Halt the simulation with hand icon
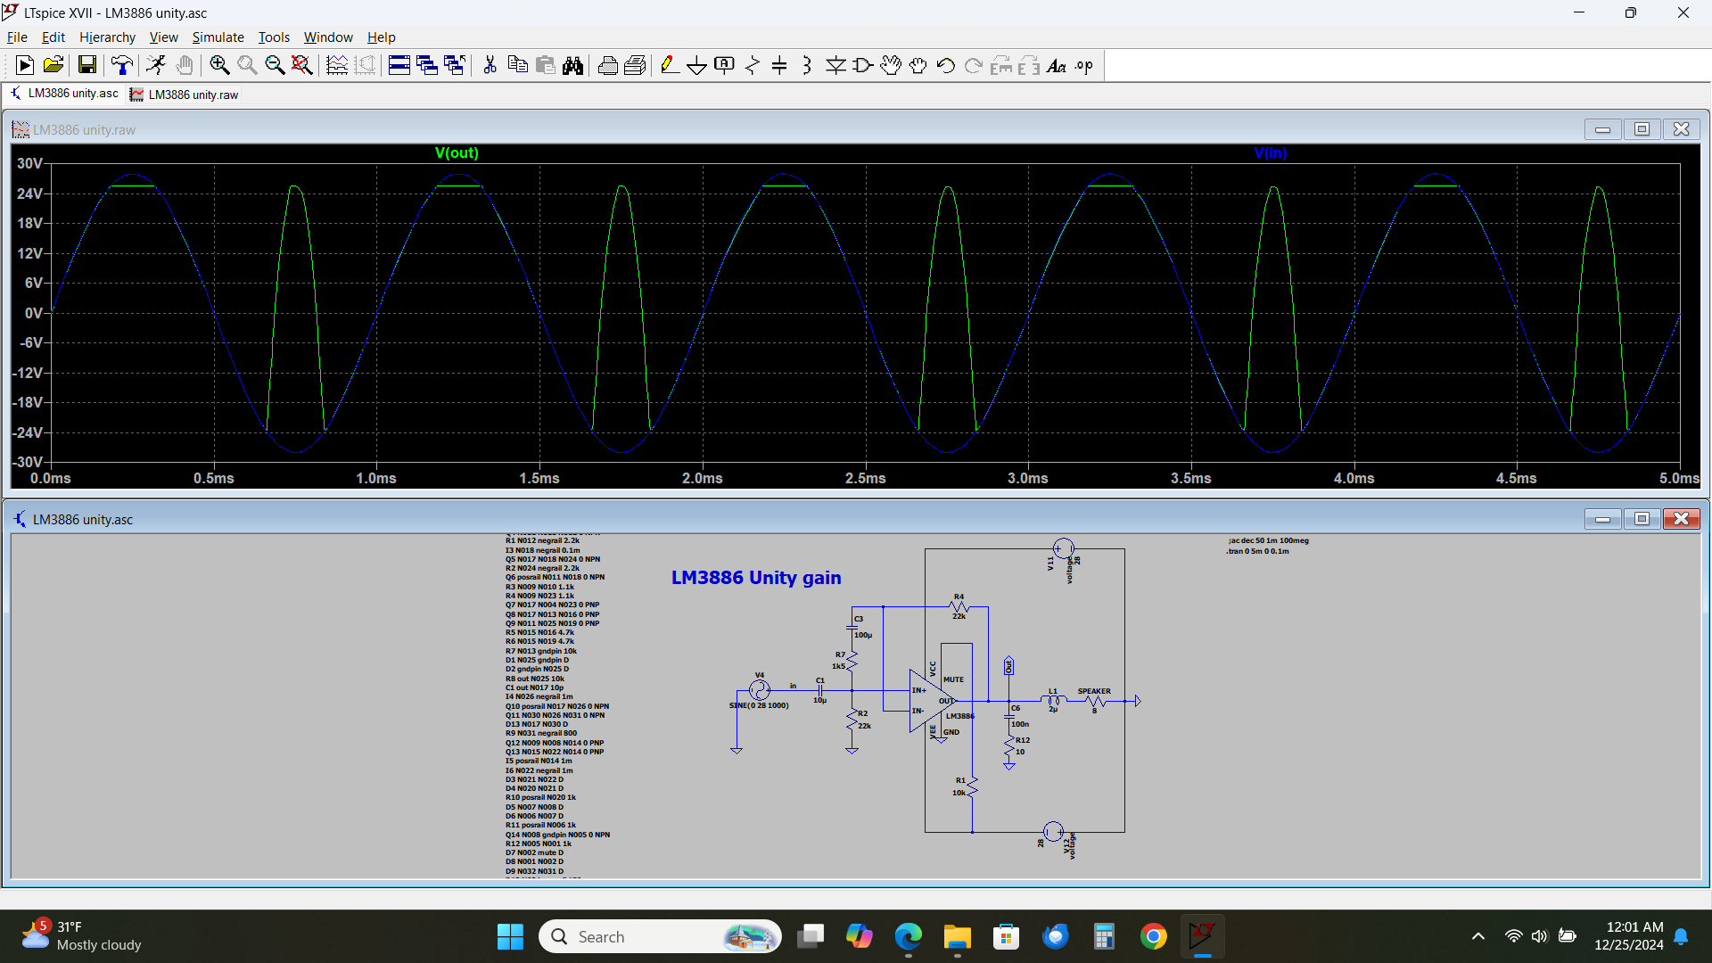 [185, 65]
